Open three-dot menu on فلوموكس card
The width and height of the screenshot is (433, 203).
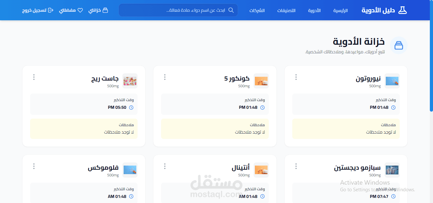pos(34,166)
